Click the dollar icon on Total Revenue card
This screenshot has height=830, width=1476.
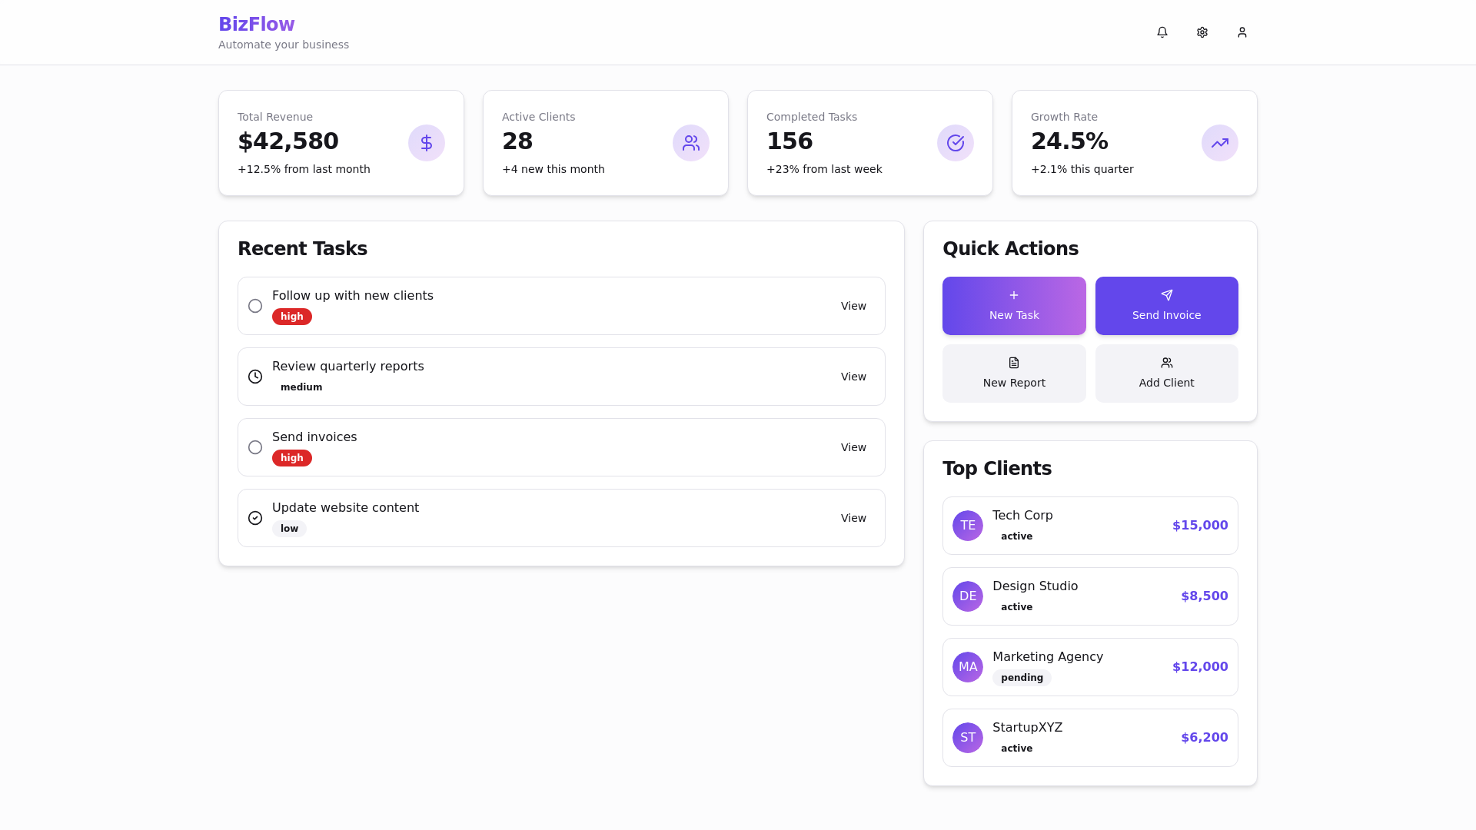pos(426,142)
